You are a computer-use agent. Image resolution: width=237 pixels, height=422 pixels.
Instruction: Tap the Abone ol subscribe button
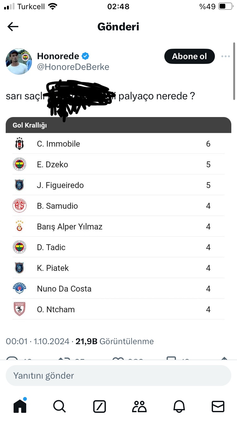point(189,57)
